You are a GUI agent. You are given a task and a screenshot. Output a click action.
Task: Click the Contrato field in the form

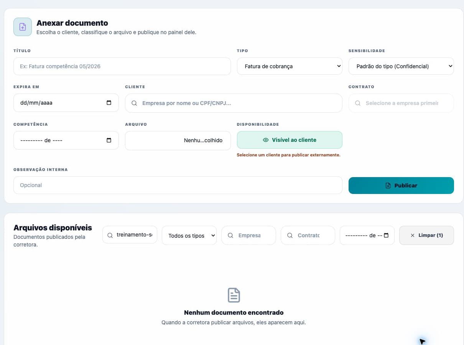click(x=401, y=103)
